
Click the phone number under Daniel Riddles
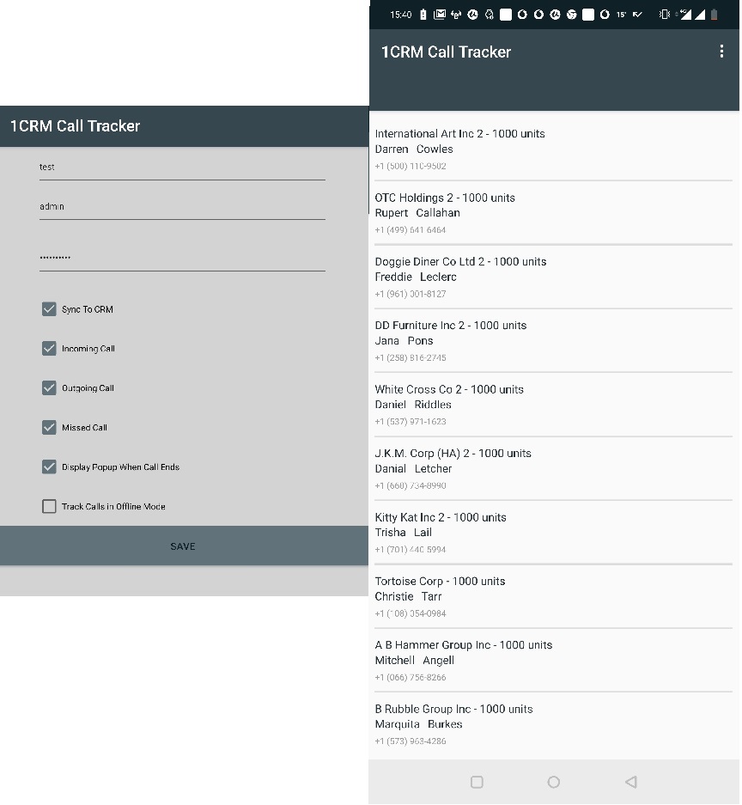410,422
